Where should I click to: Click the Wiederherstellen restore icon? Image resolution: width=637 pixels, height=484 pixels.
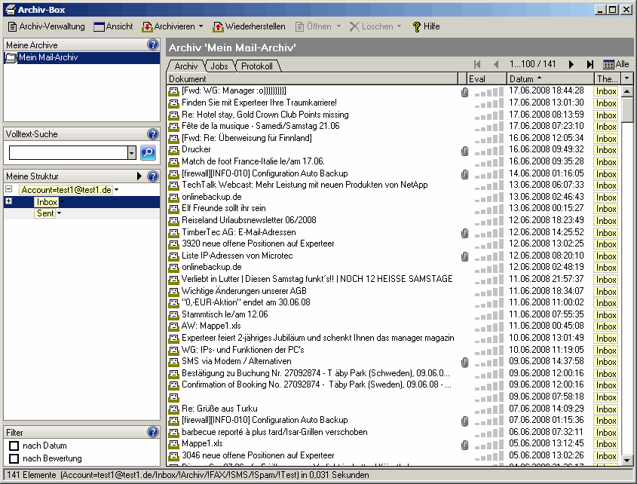point(219,26)
